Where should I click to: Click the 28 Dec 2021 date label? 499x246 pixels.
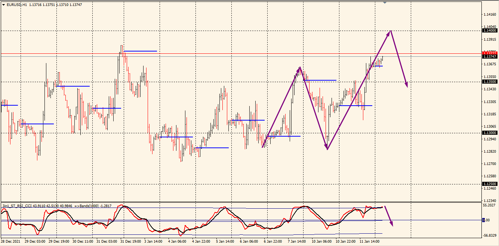(12, 242)
